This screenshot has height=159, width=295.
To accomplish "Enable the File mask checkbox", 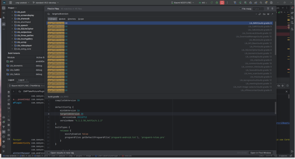I will (240, 9).
